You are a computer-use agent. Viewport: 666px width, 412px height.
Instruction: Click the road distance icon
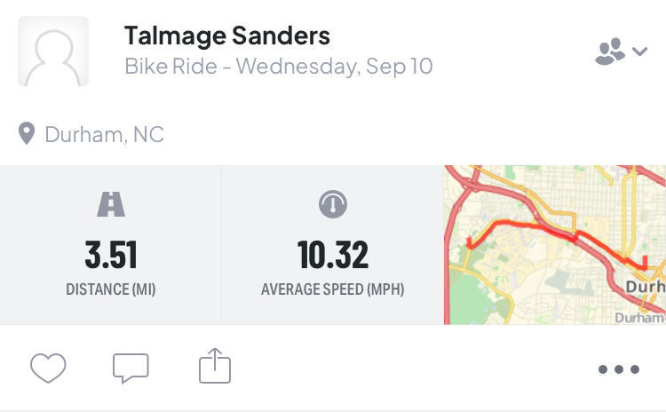(111, 206)
